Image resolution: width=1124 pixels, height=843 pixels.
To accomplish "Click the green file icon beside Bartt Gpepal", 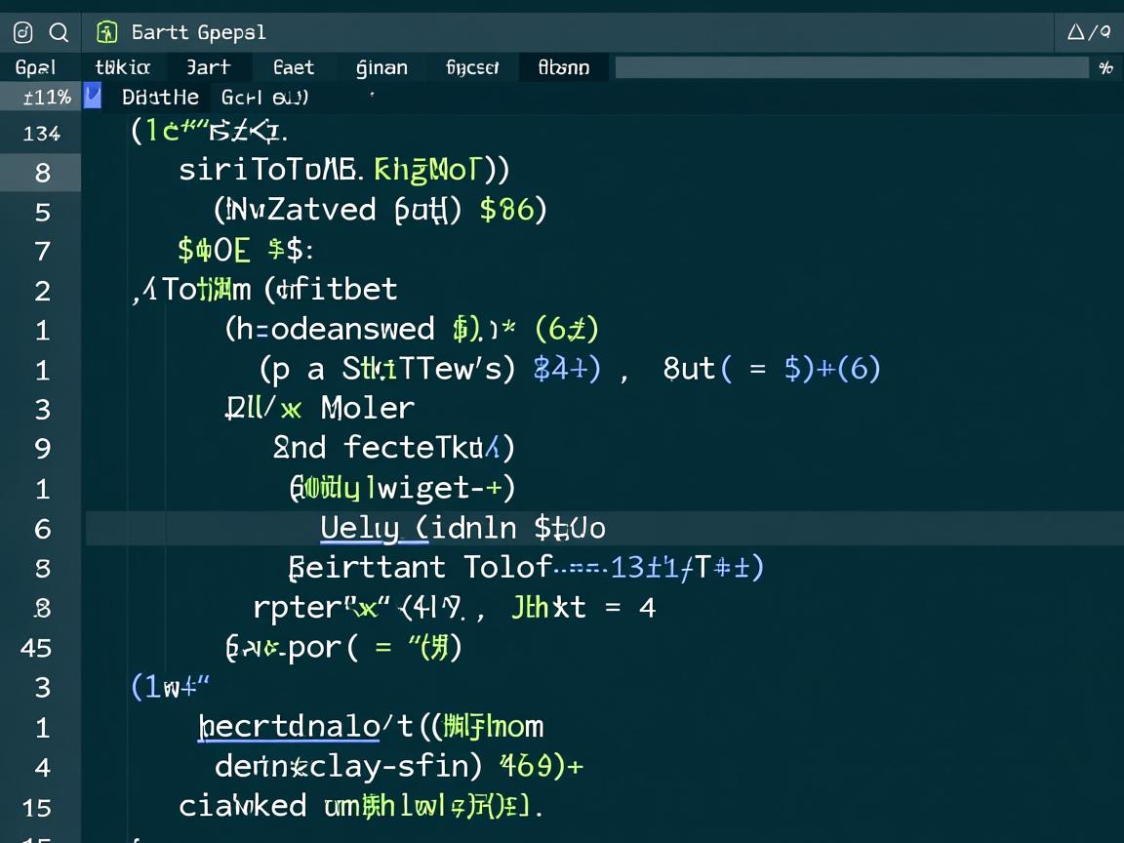I will pos(107,33).
